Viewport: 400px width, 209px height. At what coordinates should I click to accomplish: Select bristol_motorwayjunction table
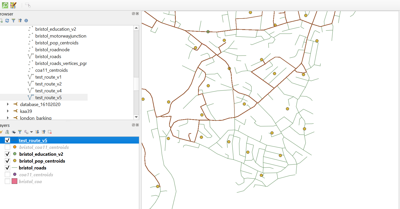[x=61, y=36]
